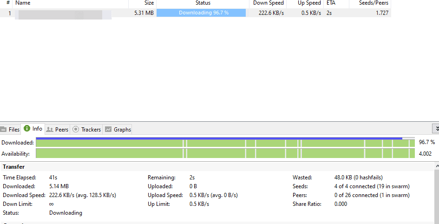Click the 5.31 MB size cell
Image resolution: width=439 pixels, height=224 pixels.
point(144,13)
